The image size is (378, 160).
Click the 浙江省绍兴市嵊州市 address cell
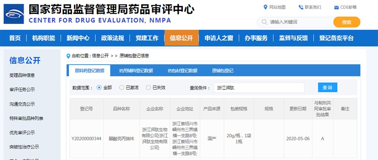[x=185, y=139]
